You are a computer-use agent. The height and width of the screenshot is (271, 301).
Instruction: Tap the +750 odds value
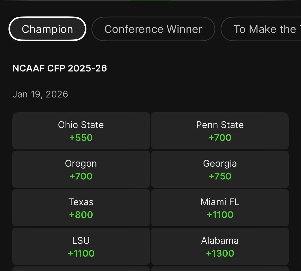[x=220, y=176]
